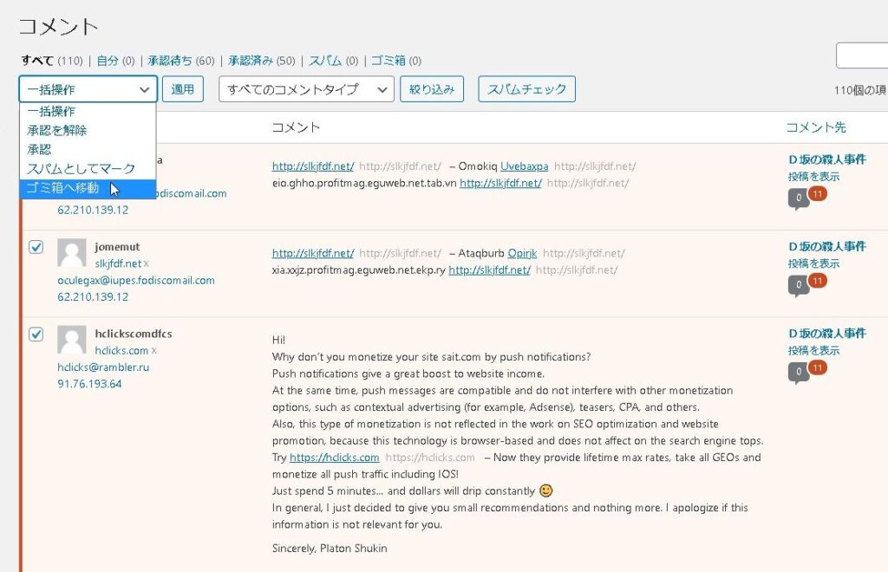Select ゴミ箱へ移動 from the bulk action list

point(63,188)
